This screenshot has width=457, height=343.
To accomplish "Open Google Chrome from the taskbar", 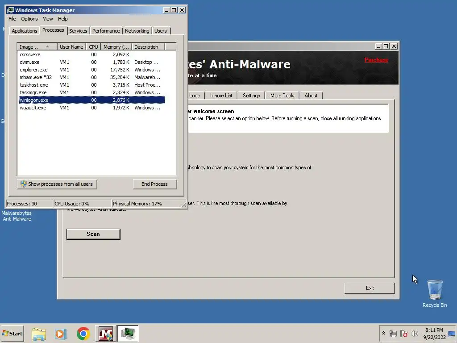I will pos(83,334).
